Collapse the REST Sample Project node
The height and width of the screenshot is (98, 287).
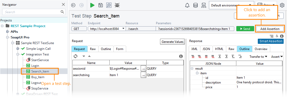(2, 26)
